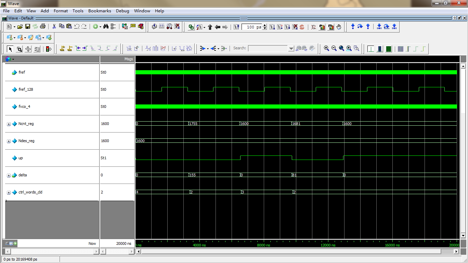468x263 pixels.
Task: Click the run length 100 ps field
Action: (252, 27)
